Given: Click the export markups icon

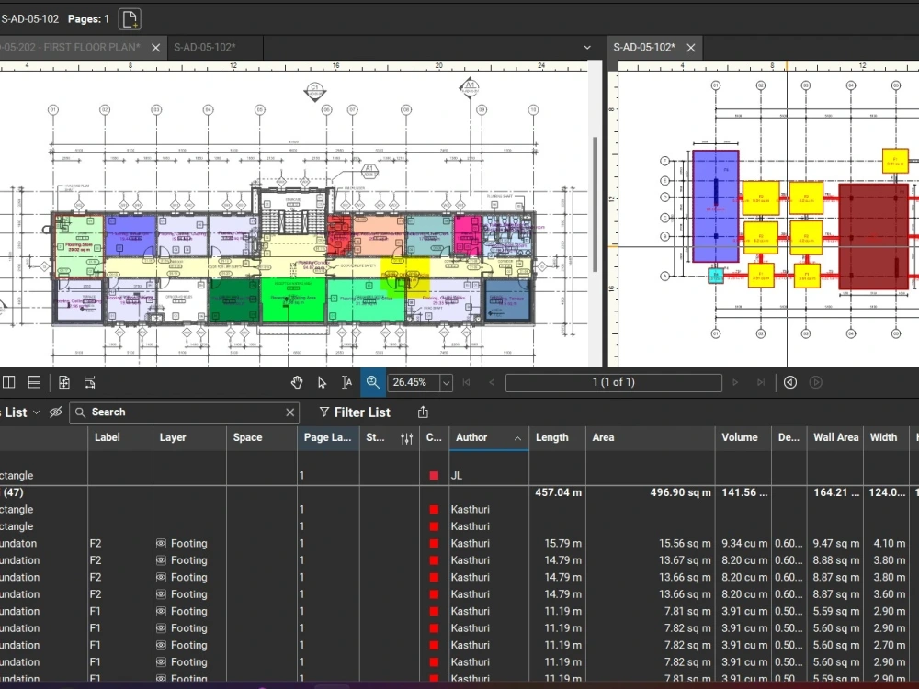Looking at the screenshot, I should [423, 412].
